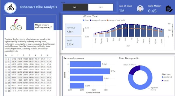Select the April bar in KPI chart
The width and height of the screenshot is (175, 96).
[113, 33]
